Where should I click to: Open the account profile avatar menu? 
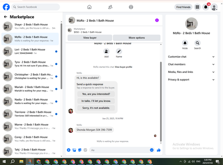pos(214,7)
